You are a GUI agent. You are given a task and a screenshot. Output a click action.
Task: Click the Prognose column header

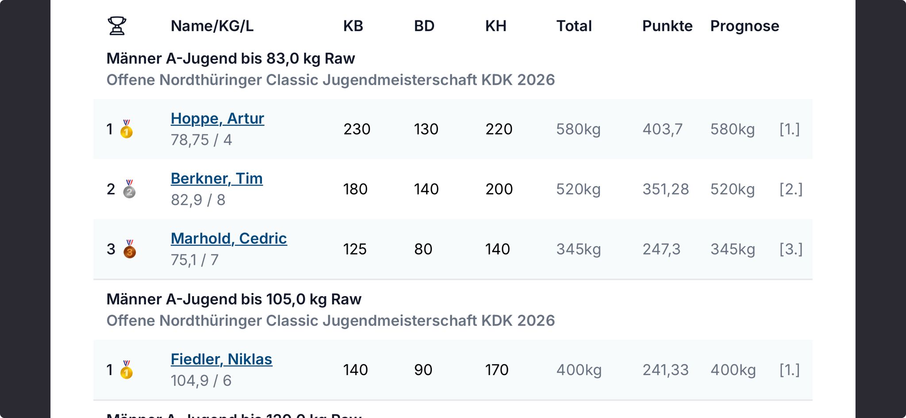pyautogui.click(x=745, y=26)
